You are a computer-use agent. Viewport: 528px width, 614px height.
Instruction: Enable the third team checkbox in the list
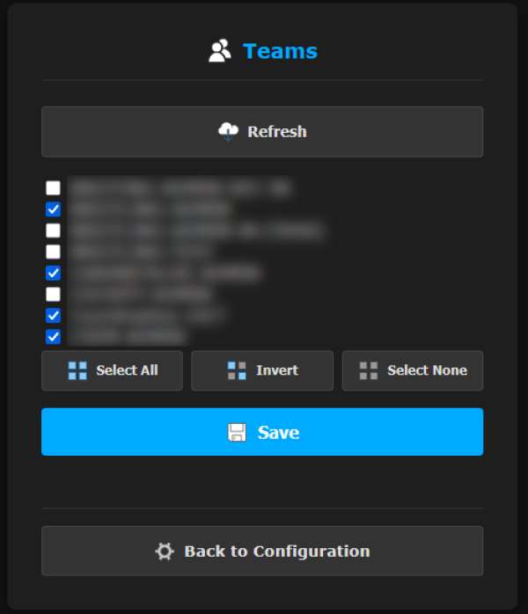(54, 230)
